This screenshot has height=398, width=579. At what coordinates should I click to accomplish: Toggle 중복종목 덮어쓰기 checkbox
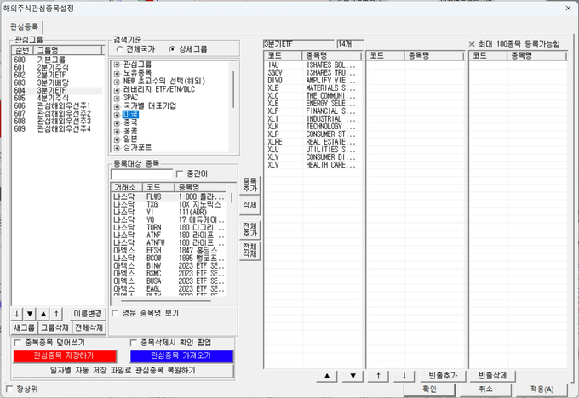(x=17, y=343)
